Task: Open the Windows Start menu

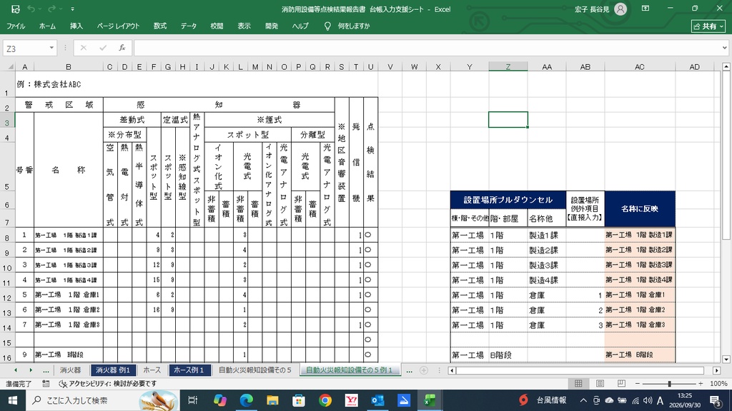Action: tap(13, 400)
